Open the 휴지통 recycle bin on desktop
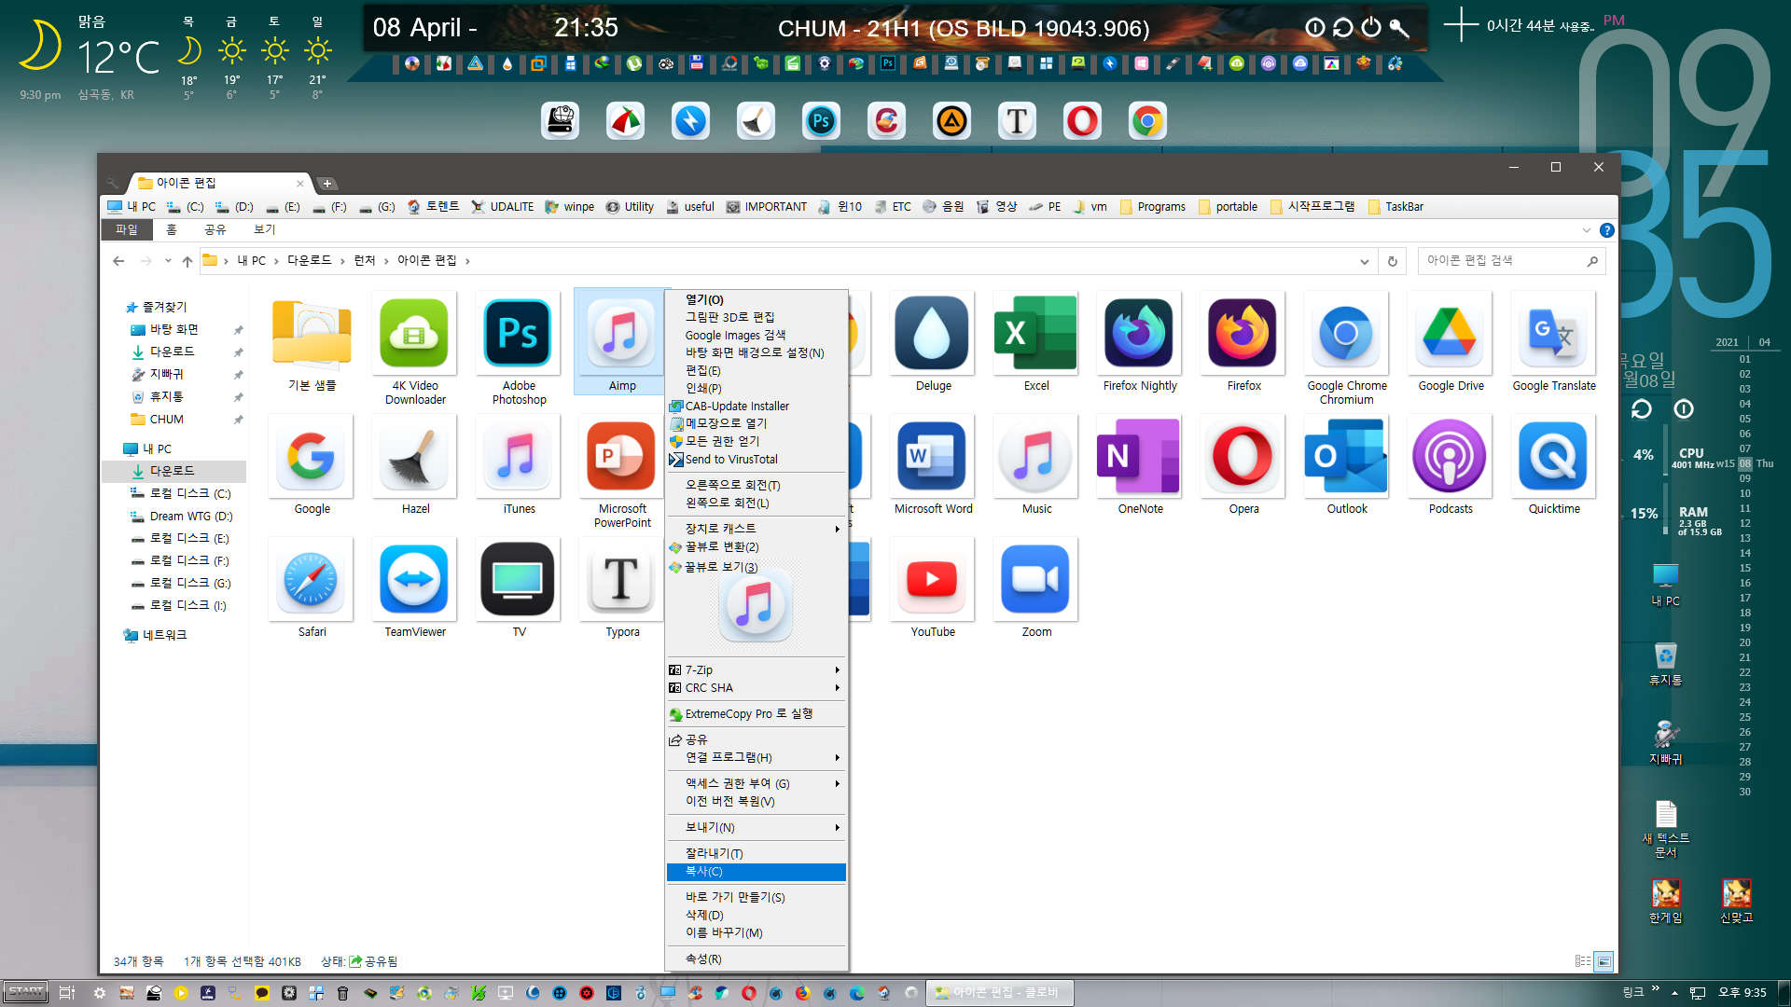This screenshot has width=1791, height=1007. coord(1665,663)
